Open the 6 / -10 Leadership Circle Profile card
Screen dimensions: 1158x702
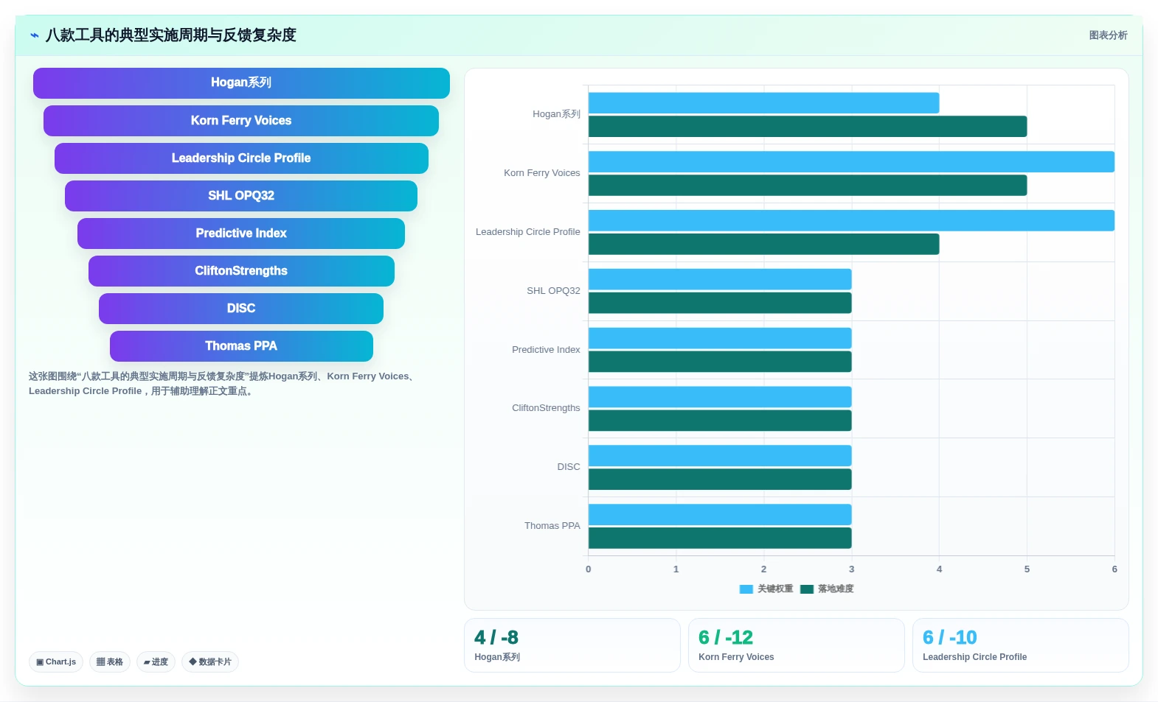pos(1020,645)
